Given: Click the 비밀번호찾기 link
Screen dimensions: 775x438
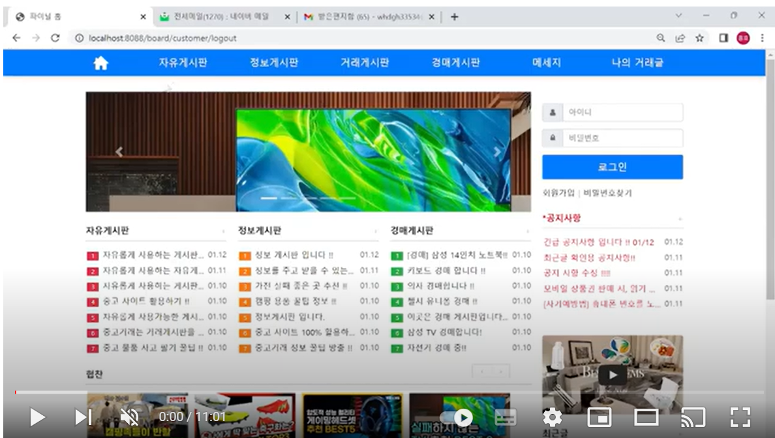Looking at the screenshot, I should (607, 193).
